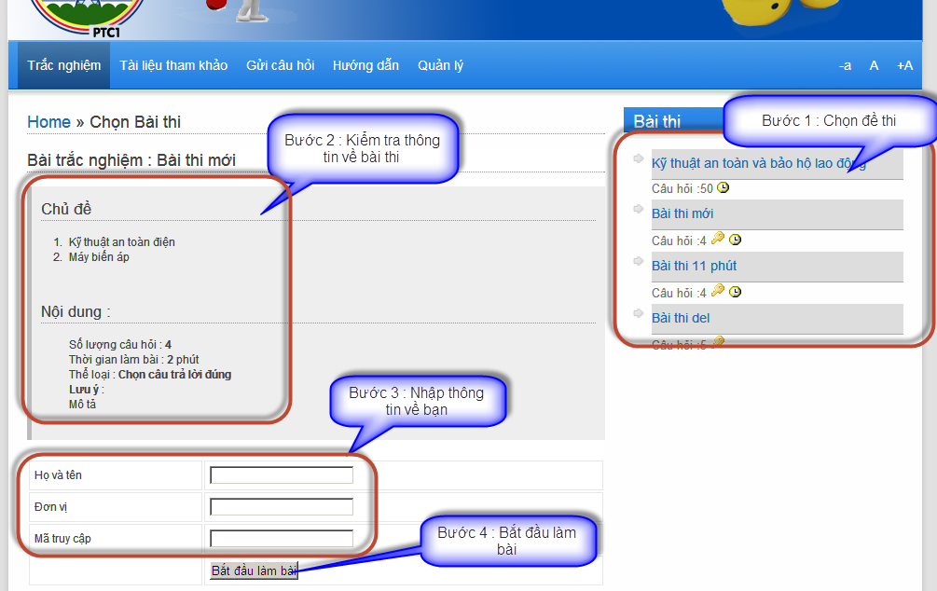Image resolution: width=937 pixels, height=591 pixels.
Task: Click the arrow bullet beside Bài thi mới
Action: (638, 211)
